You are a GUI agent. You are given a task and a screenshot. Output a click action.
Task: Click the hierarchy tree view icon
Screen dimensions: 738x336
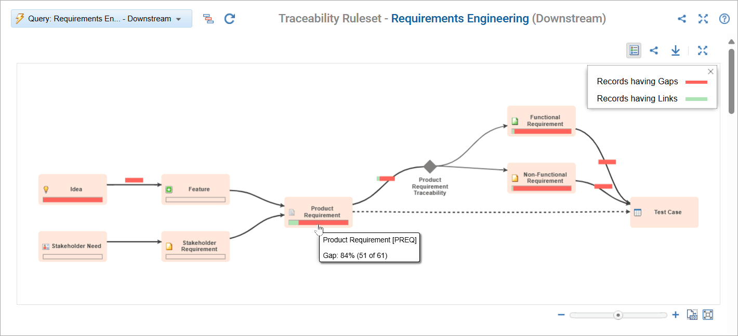(x=208, y=19)
